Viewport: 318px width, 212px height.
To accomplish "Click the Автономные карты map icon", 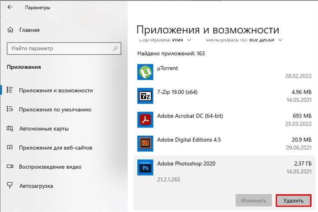I will [10, 128].
